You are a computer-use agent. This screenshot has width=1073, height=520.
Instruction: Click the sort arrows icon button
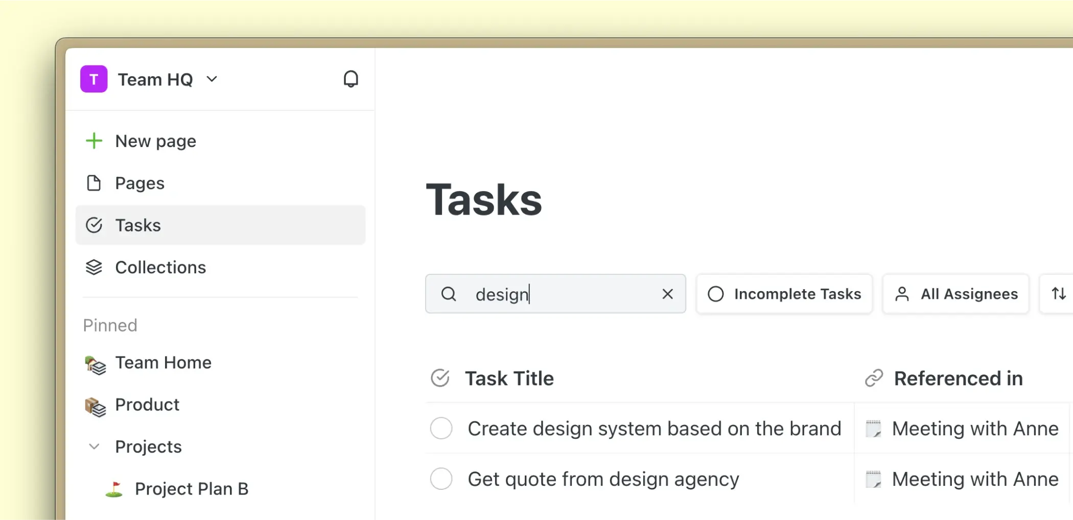point(1058,294)
